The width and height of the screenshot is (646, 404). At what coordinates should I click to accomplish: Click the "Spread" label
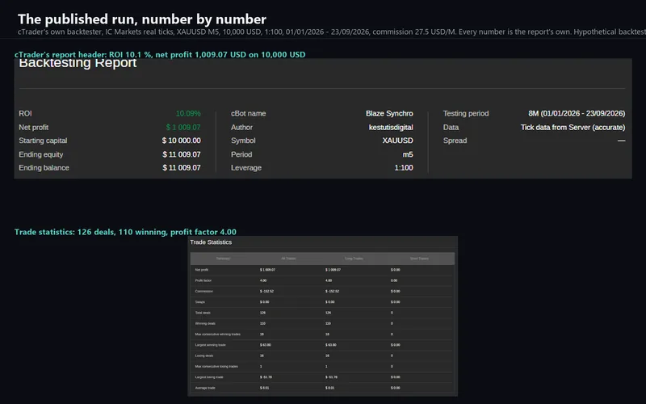tap(455, 141)
